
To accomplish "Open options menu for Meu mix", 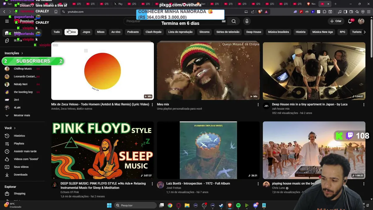I will [x=258, y=104].
